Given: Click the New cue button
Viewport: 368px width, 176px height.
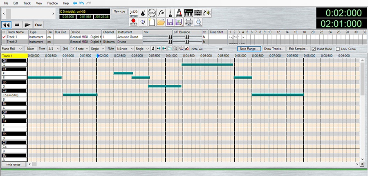Looking at the screenshot, I should 119,11.
